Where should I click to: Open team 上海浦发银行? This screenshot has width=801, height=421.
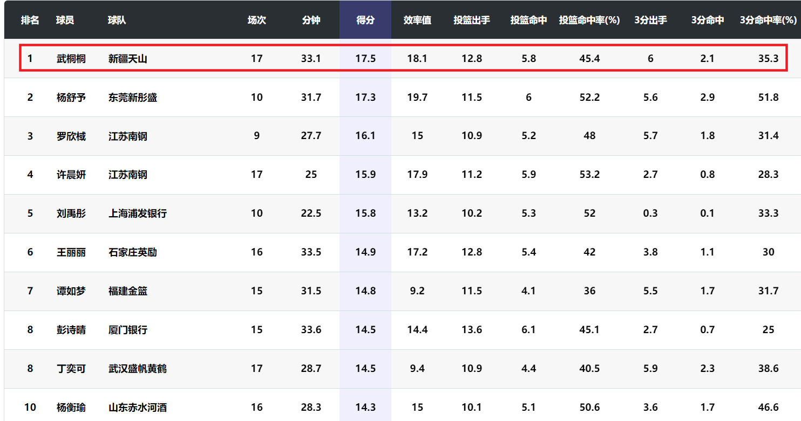click(138, 213)
